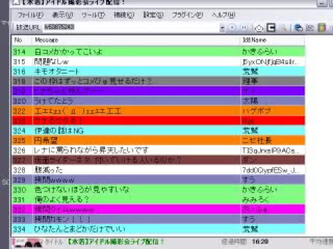Click the green book toolbar icon
This screenshot has height=249, width=333.
click(x=322, y=28)
